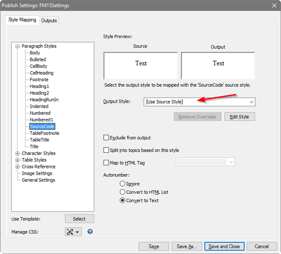Click the Edit Style button
Screen dimensions: 281x254
(240, 117)
